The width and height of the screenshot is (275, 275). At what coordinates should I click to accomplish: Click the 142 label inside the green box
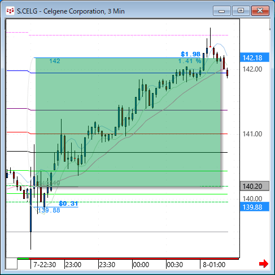[55, 61]
